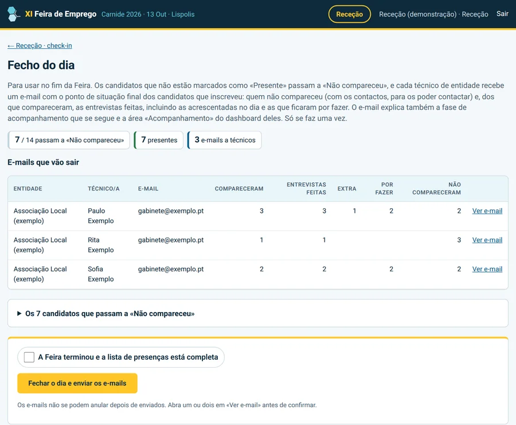Click the '7 / 14 passam a Não compareceu' badge
Viewport: 516px width, 425px height.
tap(69, 140)
